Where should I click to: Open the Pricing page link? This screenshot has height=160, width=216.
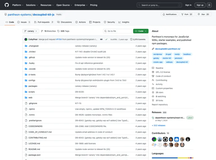coord(94,5)
